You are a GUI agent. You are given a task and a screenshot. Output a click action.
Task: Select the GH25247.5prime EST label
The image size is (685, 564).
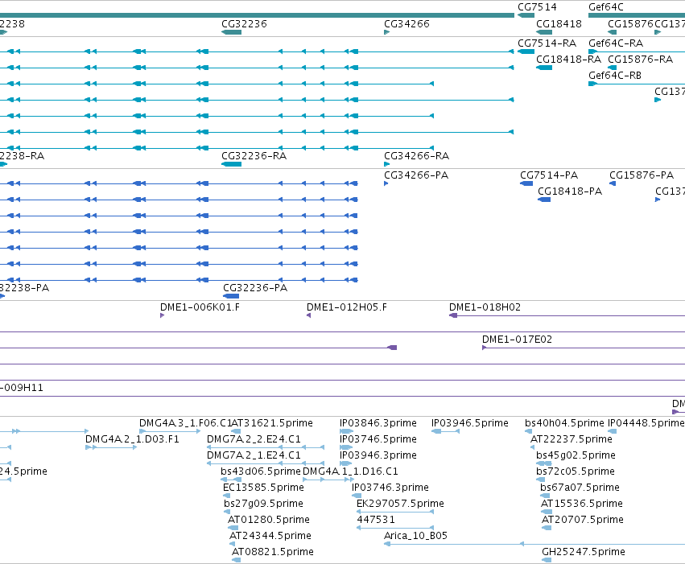(x=584, y=552)
